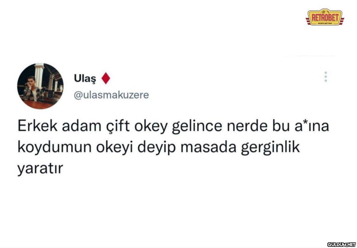Click the Retrobet logo
The image size is (357, 248).
tap(325, 17)
